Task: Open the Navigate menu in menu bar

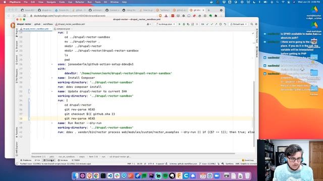Action: (x=51, y=2)
